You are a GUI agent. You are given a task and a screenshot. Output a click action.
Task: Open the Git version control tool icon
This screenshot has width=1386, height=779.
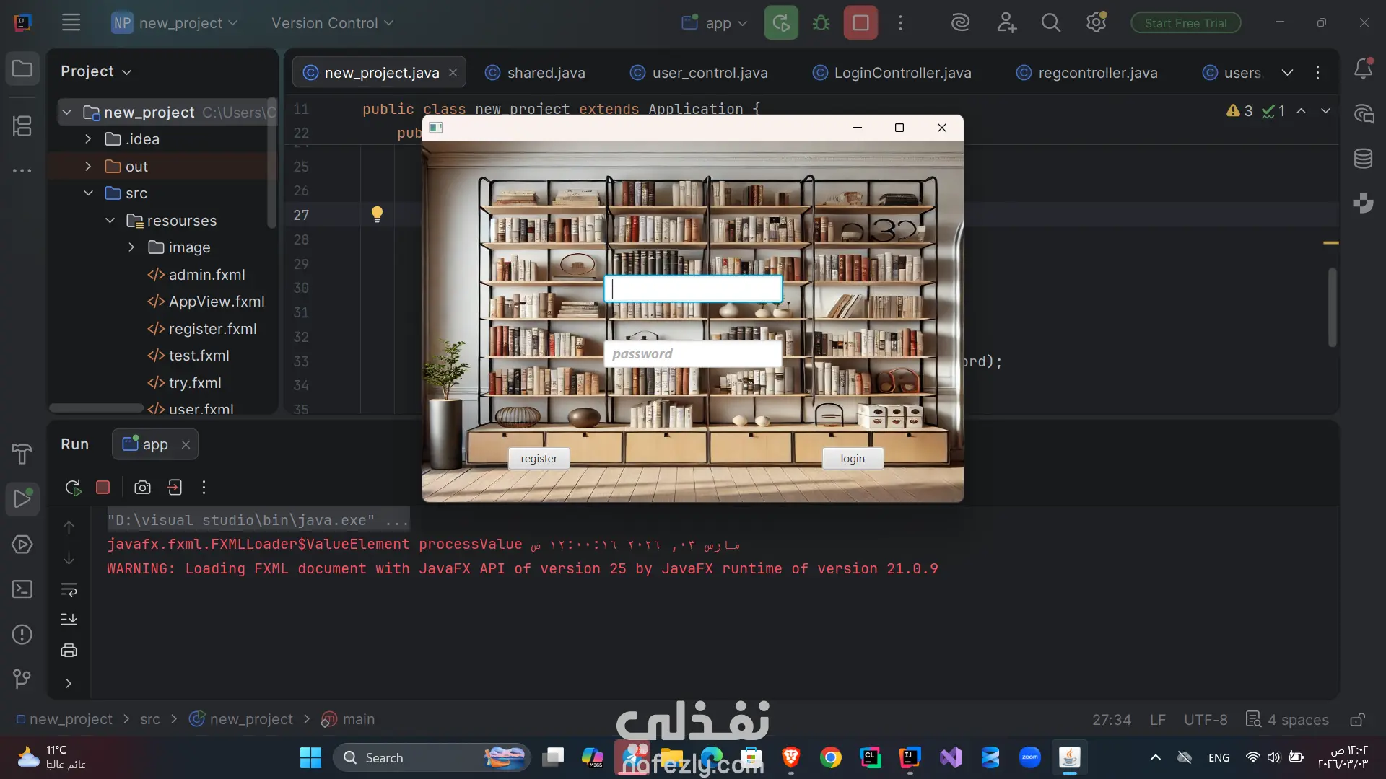pyautogui.click(x=22, y=679)
